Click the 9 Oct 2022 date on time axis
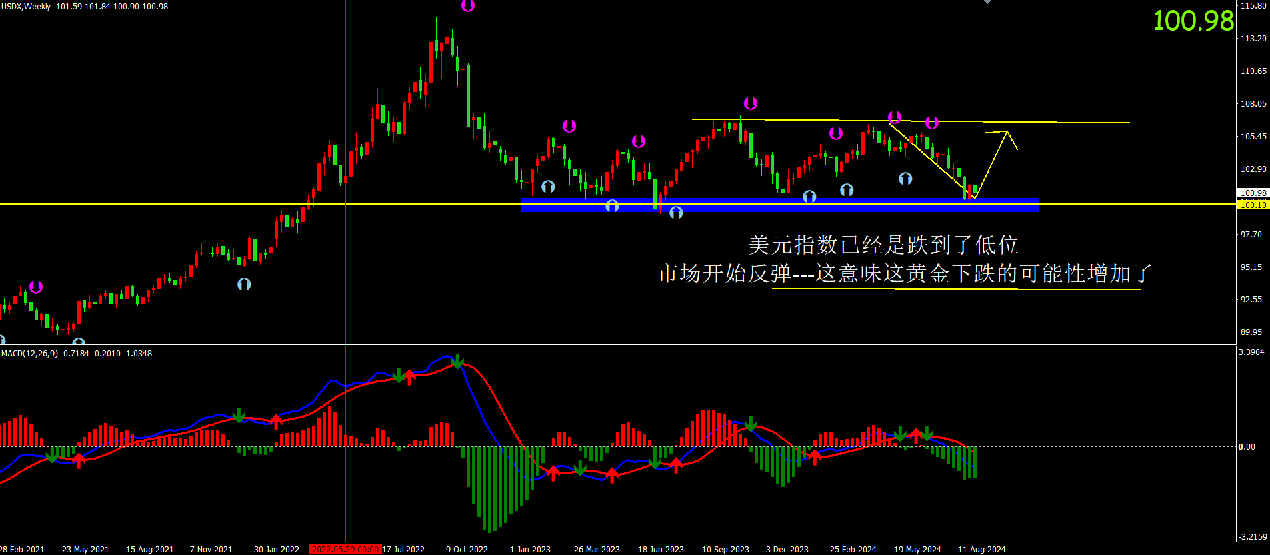This screenshot has width=1270, height=555. click(x=467, y=549)
